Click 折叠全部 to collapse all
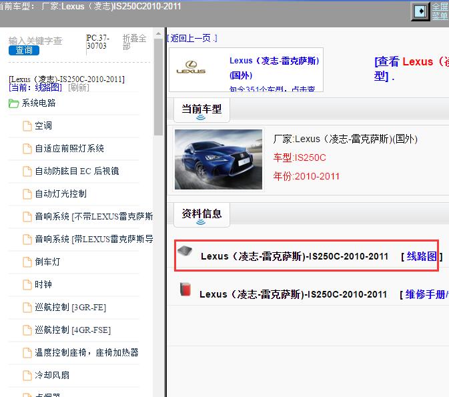Image resolution: width=449 pixels, height=397 pixels. click(x=134, y=42)
